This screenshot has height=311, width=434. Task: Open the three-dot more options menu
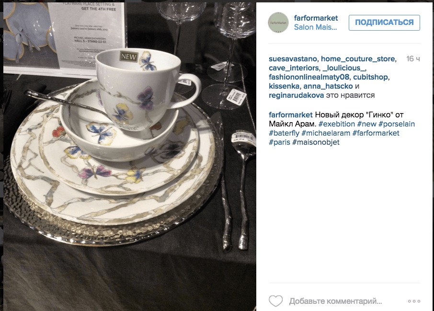(414, 301)
